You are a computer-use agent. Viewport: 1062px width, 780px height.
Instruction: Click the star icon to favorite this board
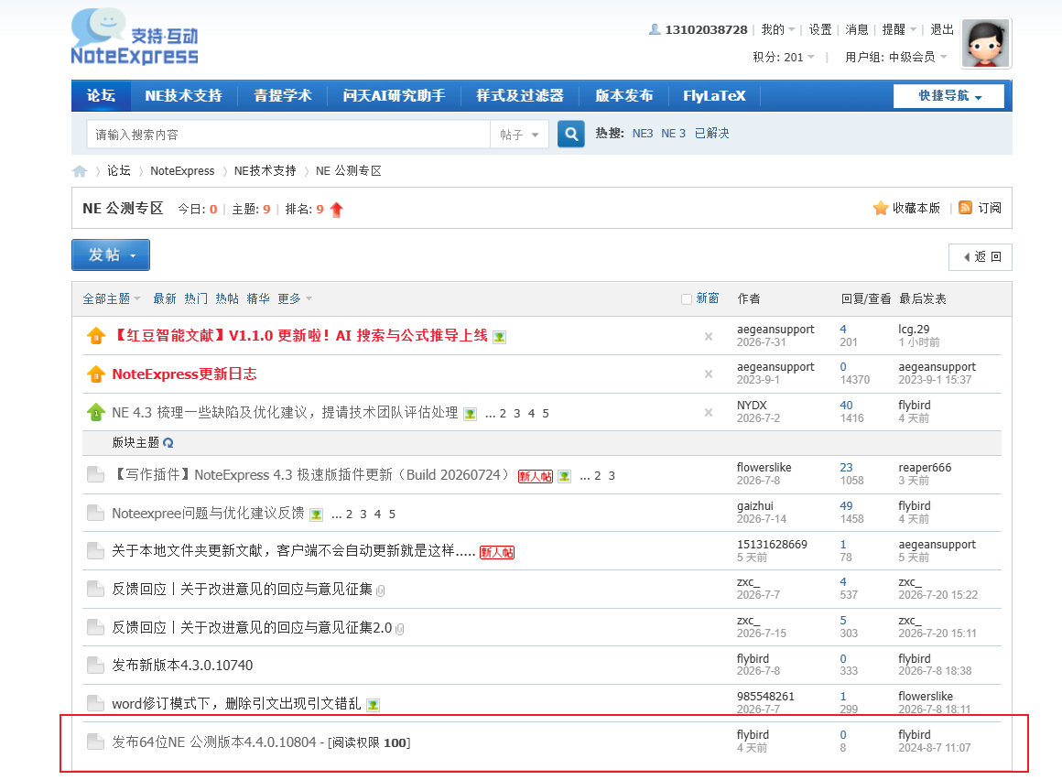[881, 209]
